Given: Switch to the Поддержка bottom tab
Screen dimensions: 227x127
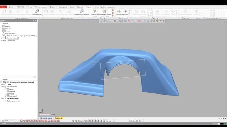Looking at the screenshot, I should (58, 118).
